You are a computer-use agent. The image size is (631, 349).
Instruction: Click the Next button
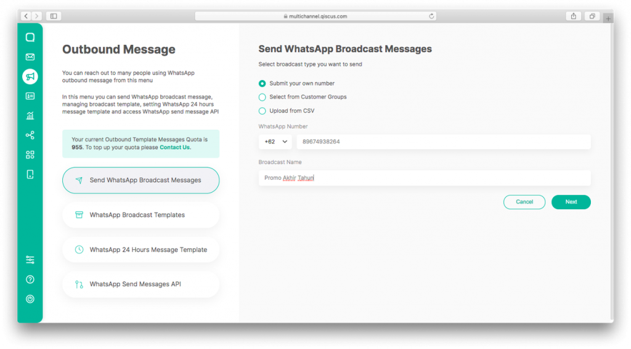571,202
